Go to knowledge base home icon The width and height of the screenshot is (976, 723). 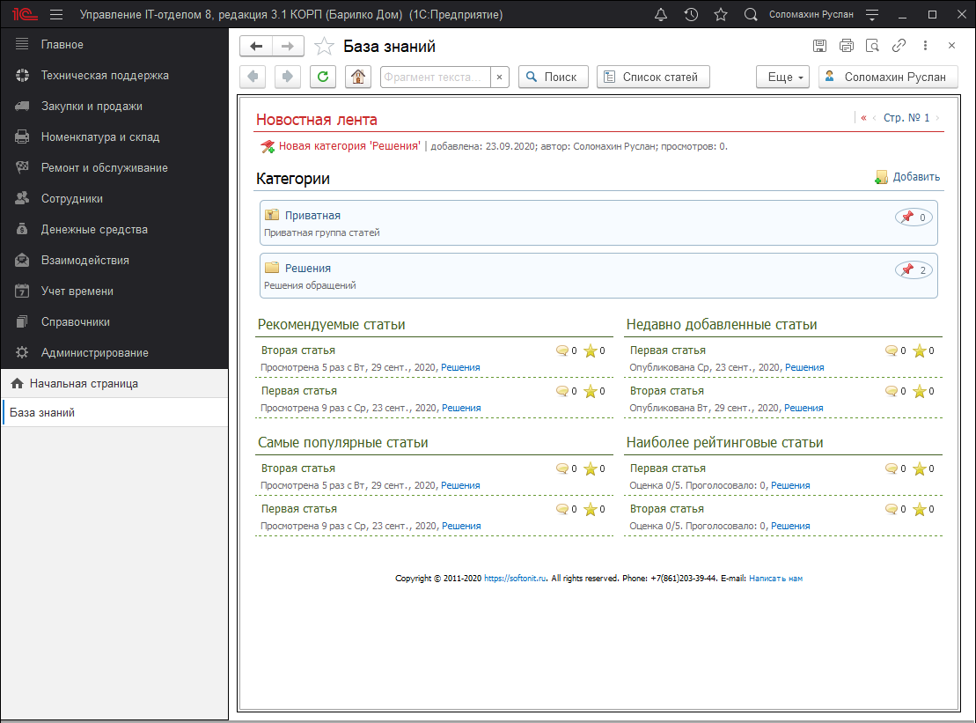(357, 77)
